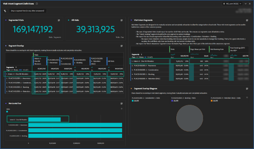
Task: Select PLACEHOLDER 4 Retention column header
Action: coord(99,61)
